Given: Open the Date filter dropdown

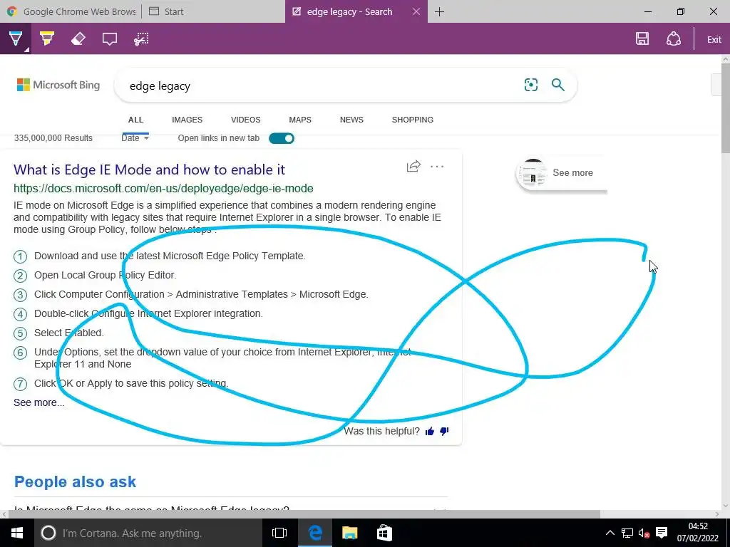Looking at the screenshot, I should click(135, 138).
